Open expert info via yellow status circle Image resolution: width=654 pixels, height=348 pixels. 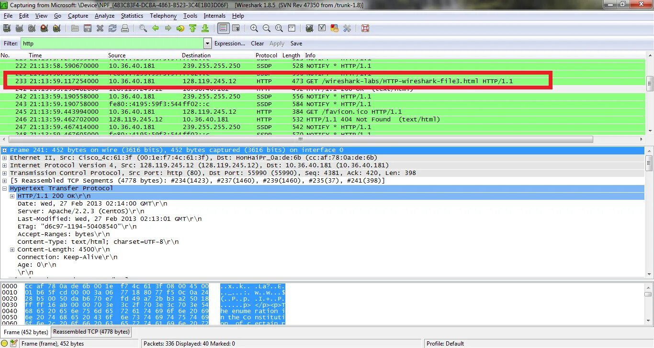[4, 343]
